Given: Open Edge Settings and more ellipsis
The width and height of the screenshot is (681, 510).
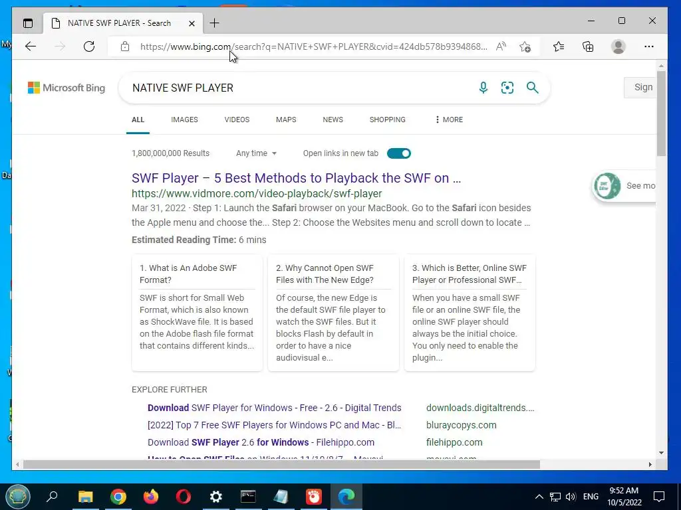Looking at the screenshot, I should [649, 46].
